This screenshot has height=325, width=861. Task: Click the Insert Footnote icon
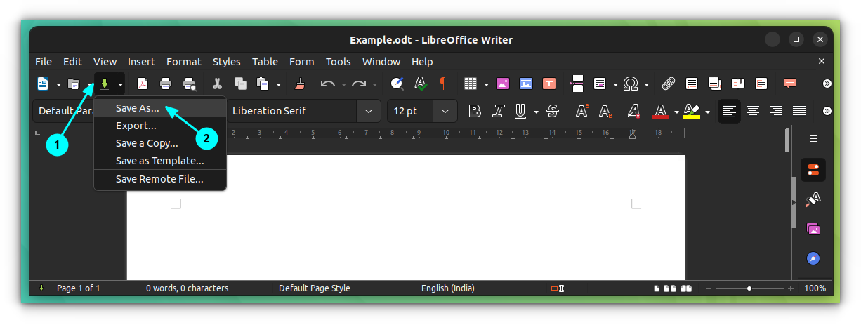point(692,84)
